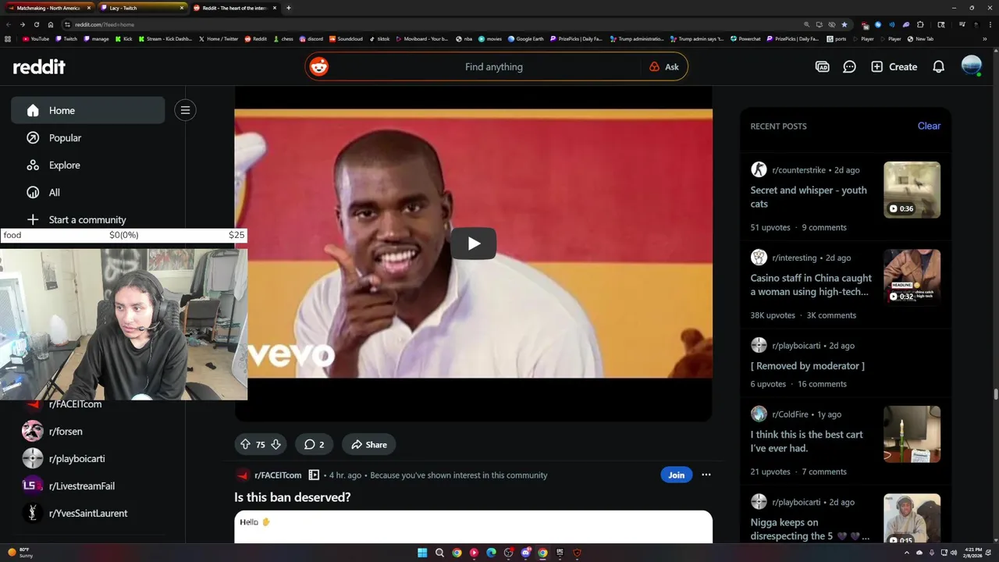The width and height of the screenshot is (999, 562).
Task: Play the Vevo video
Action: point(473,244)
